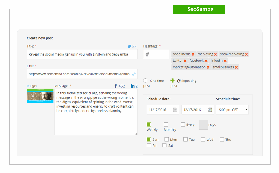
Task: Open the Schedule time dropdown
Action: 232,110
